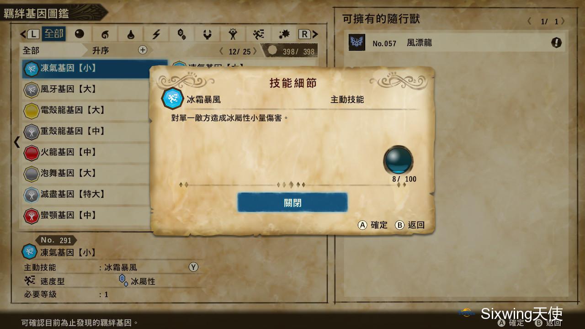The height and width of the screenshot is (329, 585).
Task: Select the non-elemental black orb filter tab
Action: 80,34
